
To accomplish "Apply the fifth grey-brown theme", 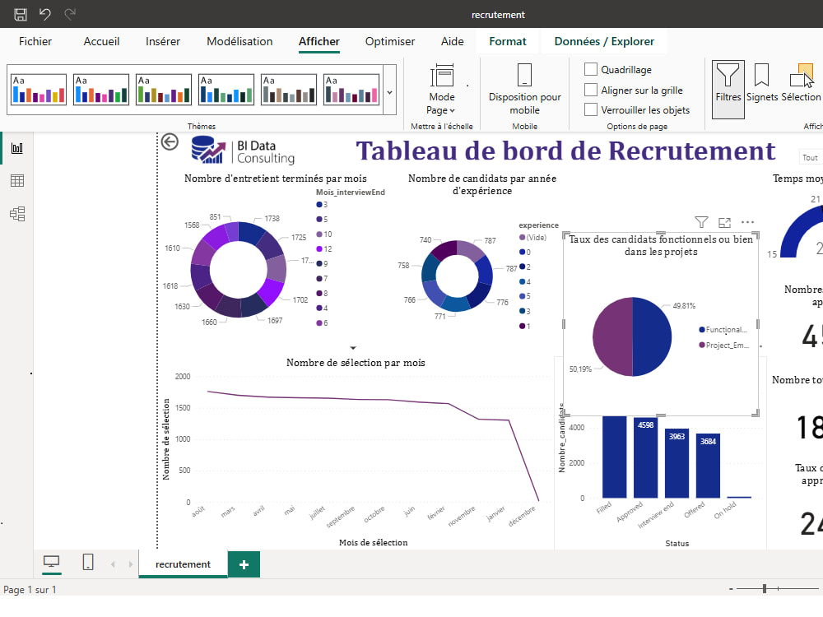I will pos(289,89).
